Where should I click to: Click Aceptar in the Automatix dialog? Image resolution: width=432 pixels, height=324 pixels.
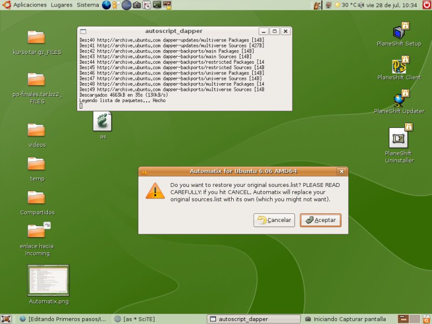click(x=321, y=220)
